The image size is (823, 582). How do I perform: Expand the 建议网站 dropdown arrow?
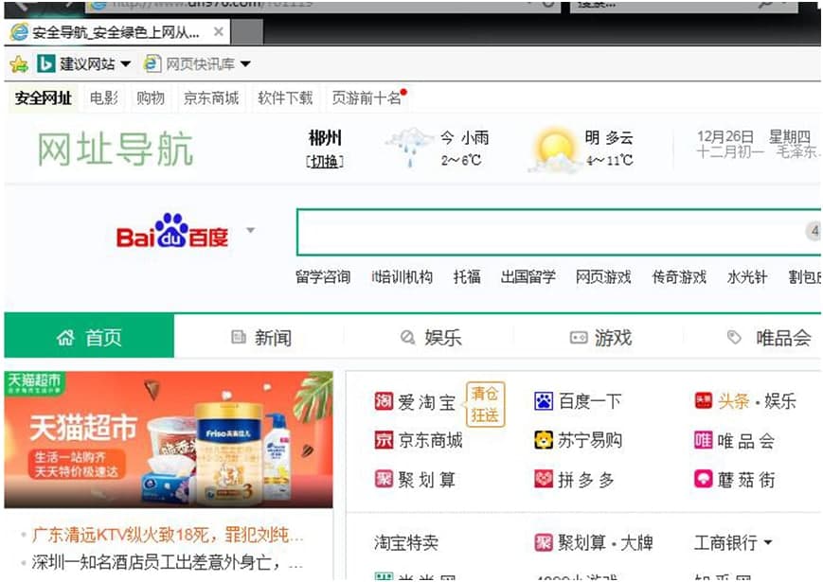[125, 64]
